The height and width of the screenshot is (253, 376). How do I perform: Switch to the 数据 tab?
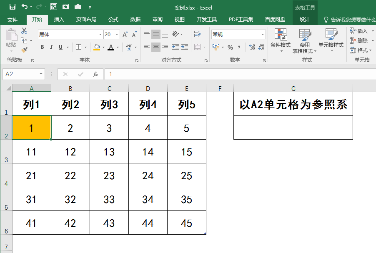135,20
